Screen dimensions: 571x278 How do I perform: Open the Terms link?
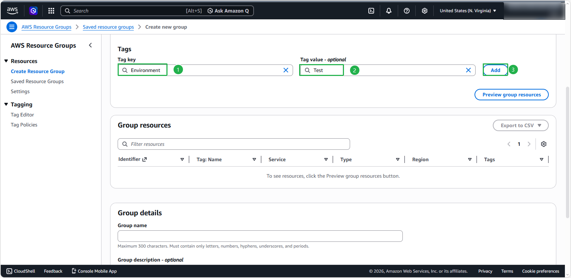[x=507, y=271]
